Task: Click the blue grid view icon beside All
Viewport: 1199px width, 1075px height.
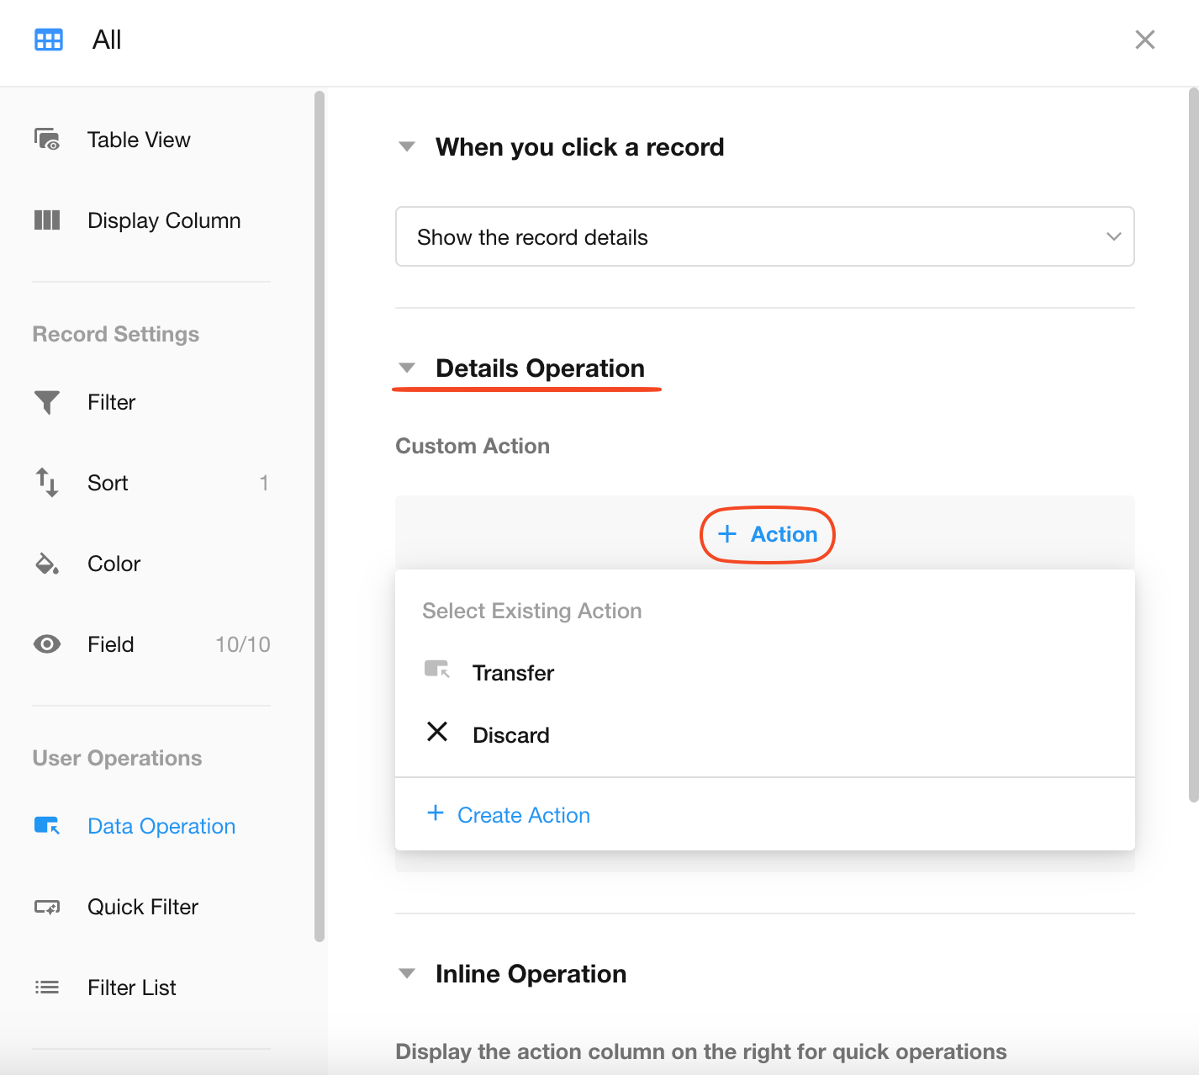Action: (x=49, y=40)
